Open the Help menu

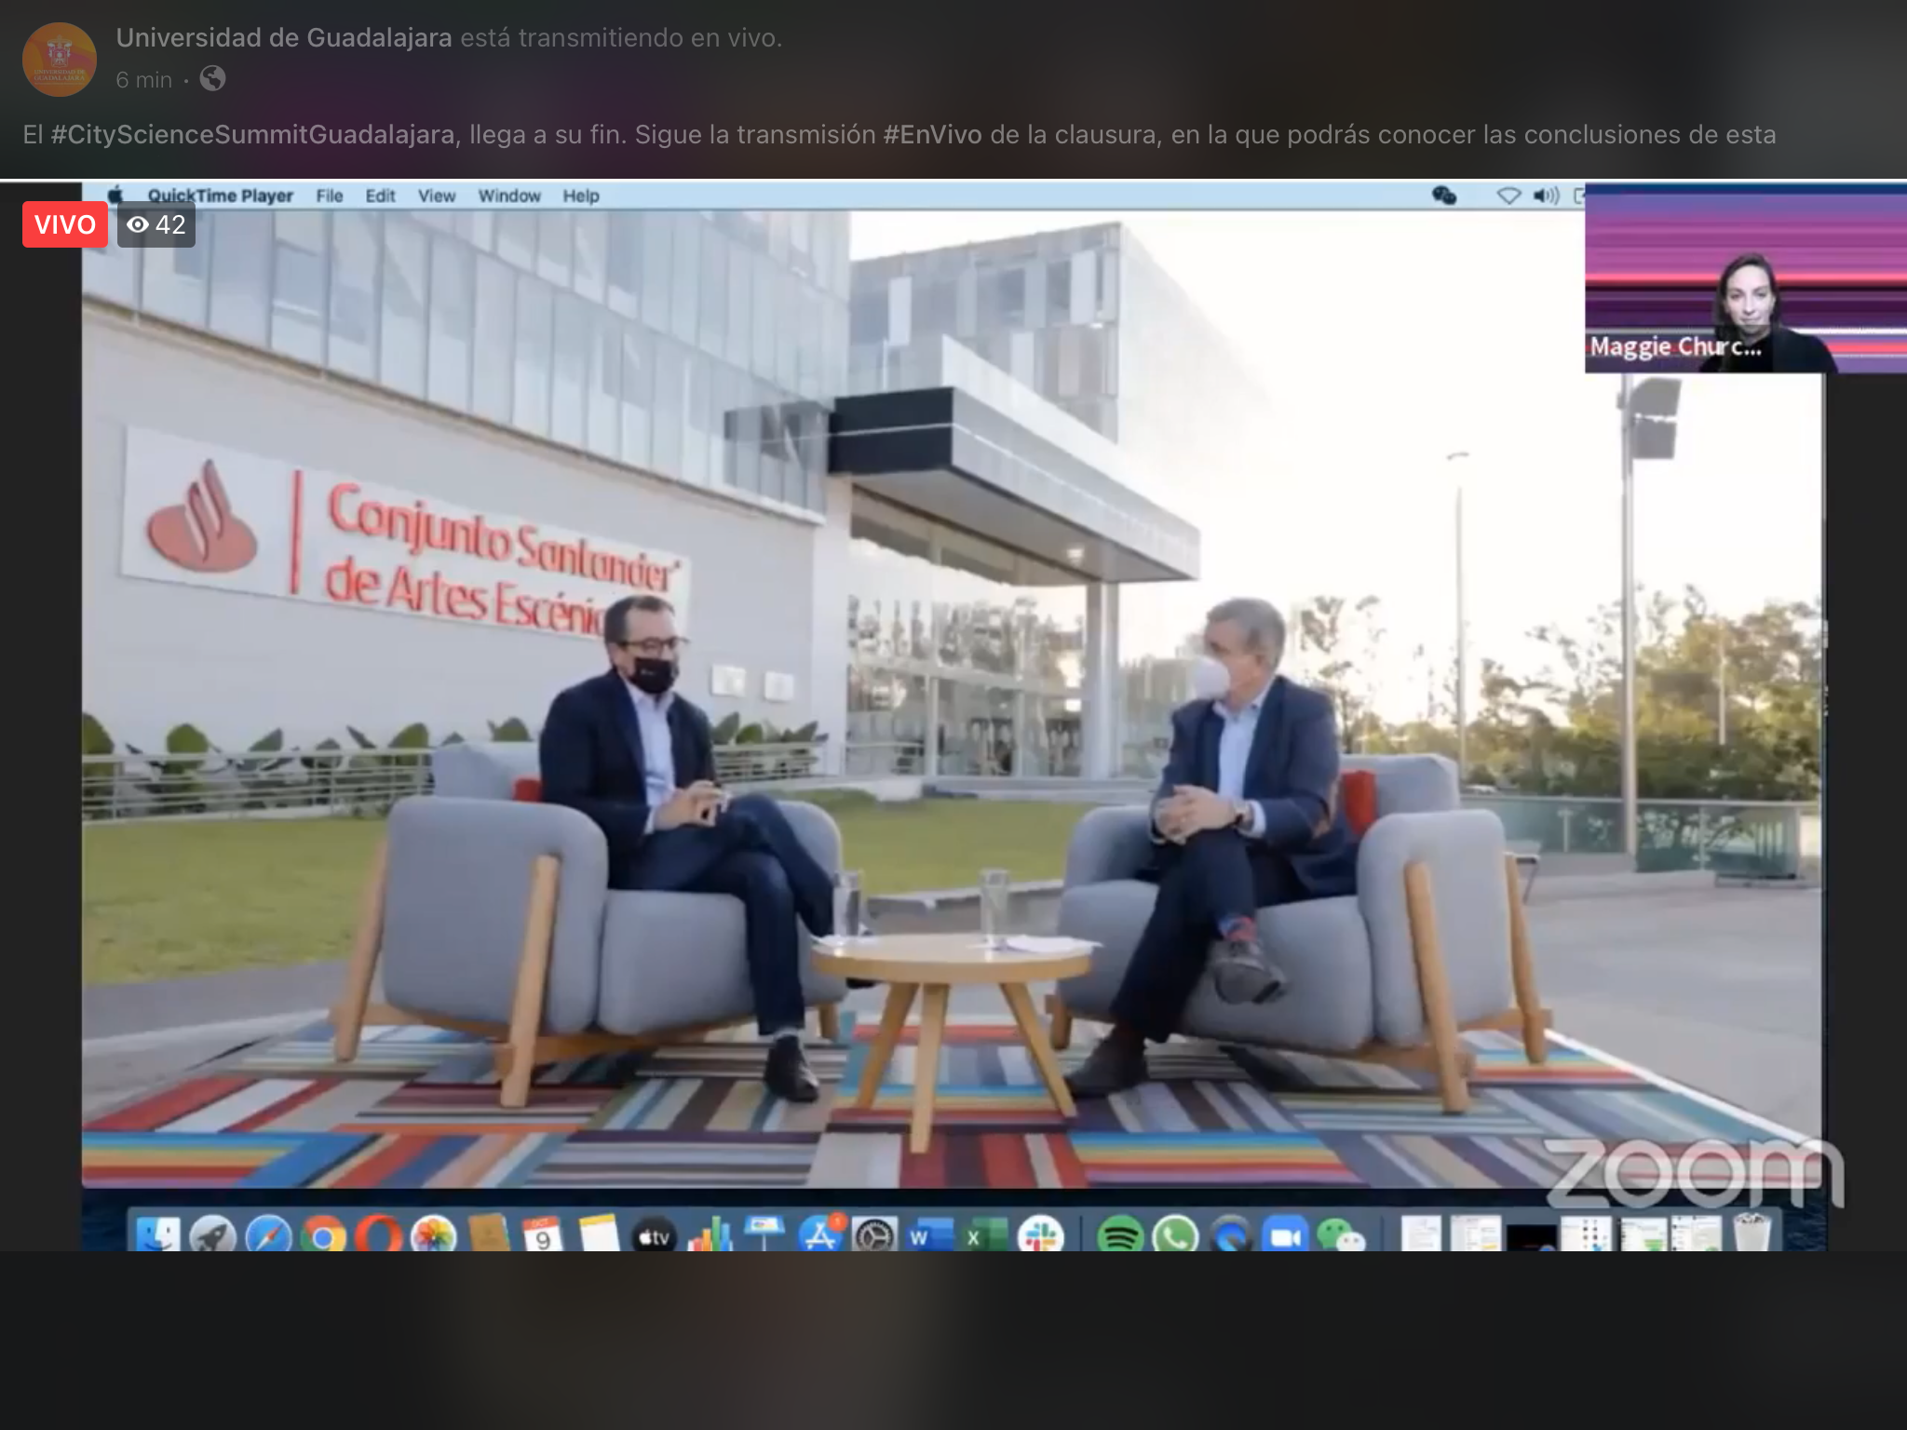click(581, 196)
